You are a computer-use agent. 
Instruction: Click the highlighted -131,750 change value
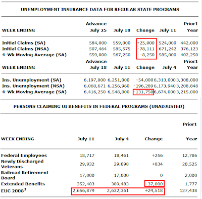(143, 92)
